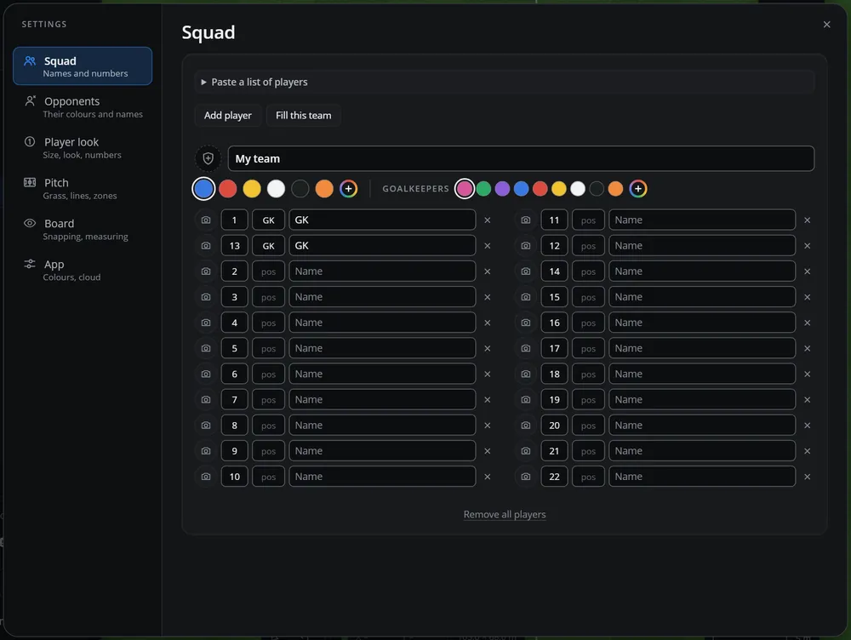
Task: Click the photo icon for player 14
Action: point(525,271)
